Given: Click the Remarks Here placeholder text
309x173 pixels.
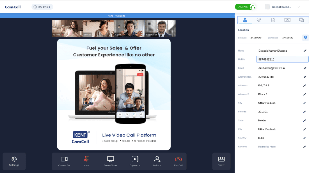Looking at the screenshot, I should click(x=267, y=147).
